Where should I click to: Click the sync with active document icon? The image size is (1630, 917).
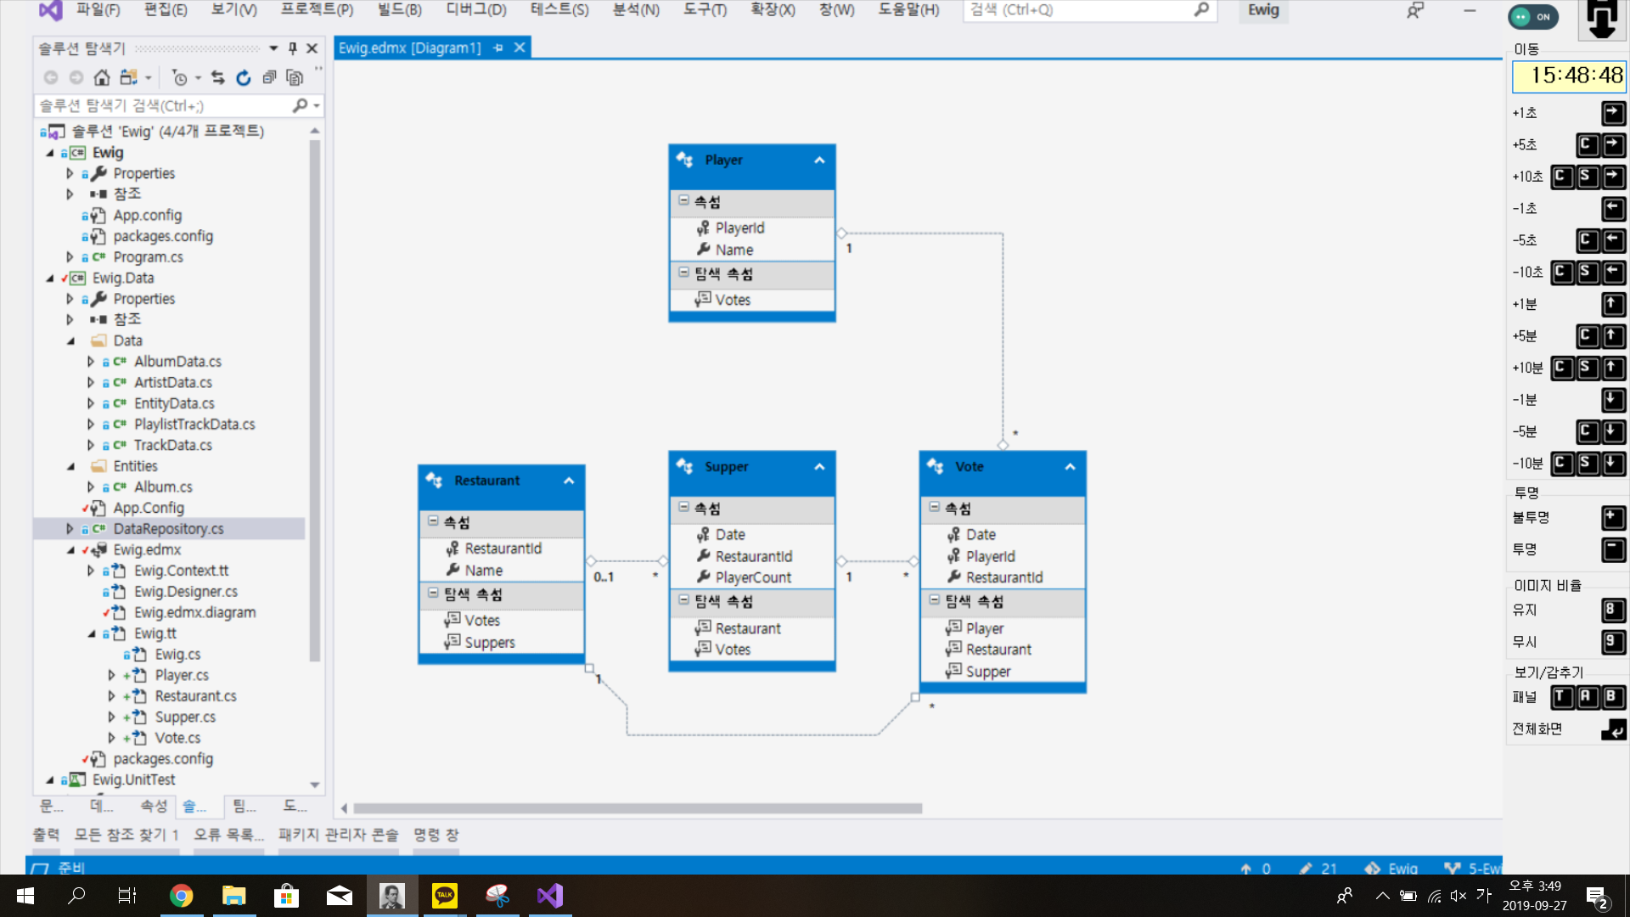[x=218, y=78]
